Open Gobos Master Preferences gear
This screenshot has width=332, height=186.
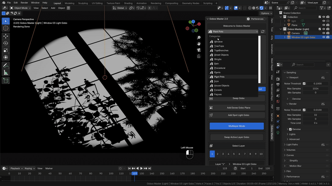[x=249, y=19]
